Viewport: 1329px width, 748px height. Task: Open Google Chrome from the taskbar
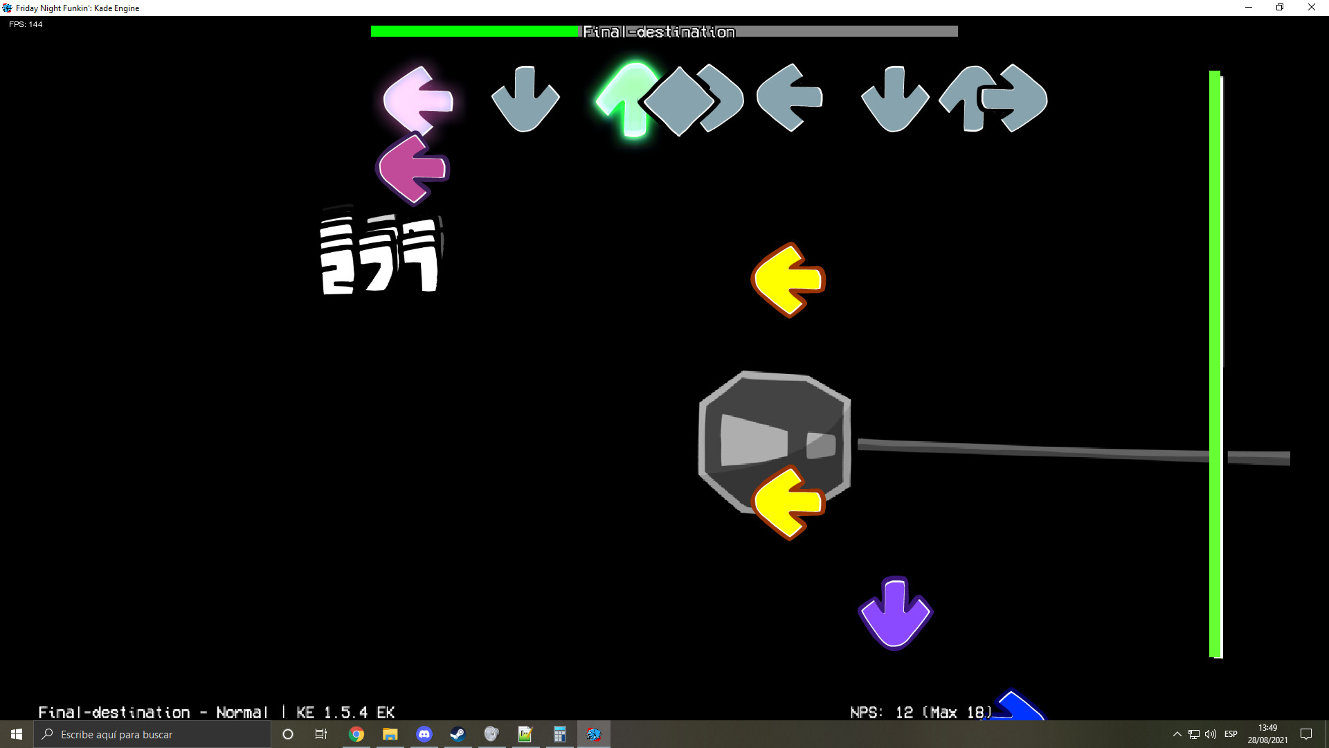[356, 734]
